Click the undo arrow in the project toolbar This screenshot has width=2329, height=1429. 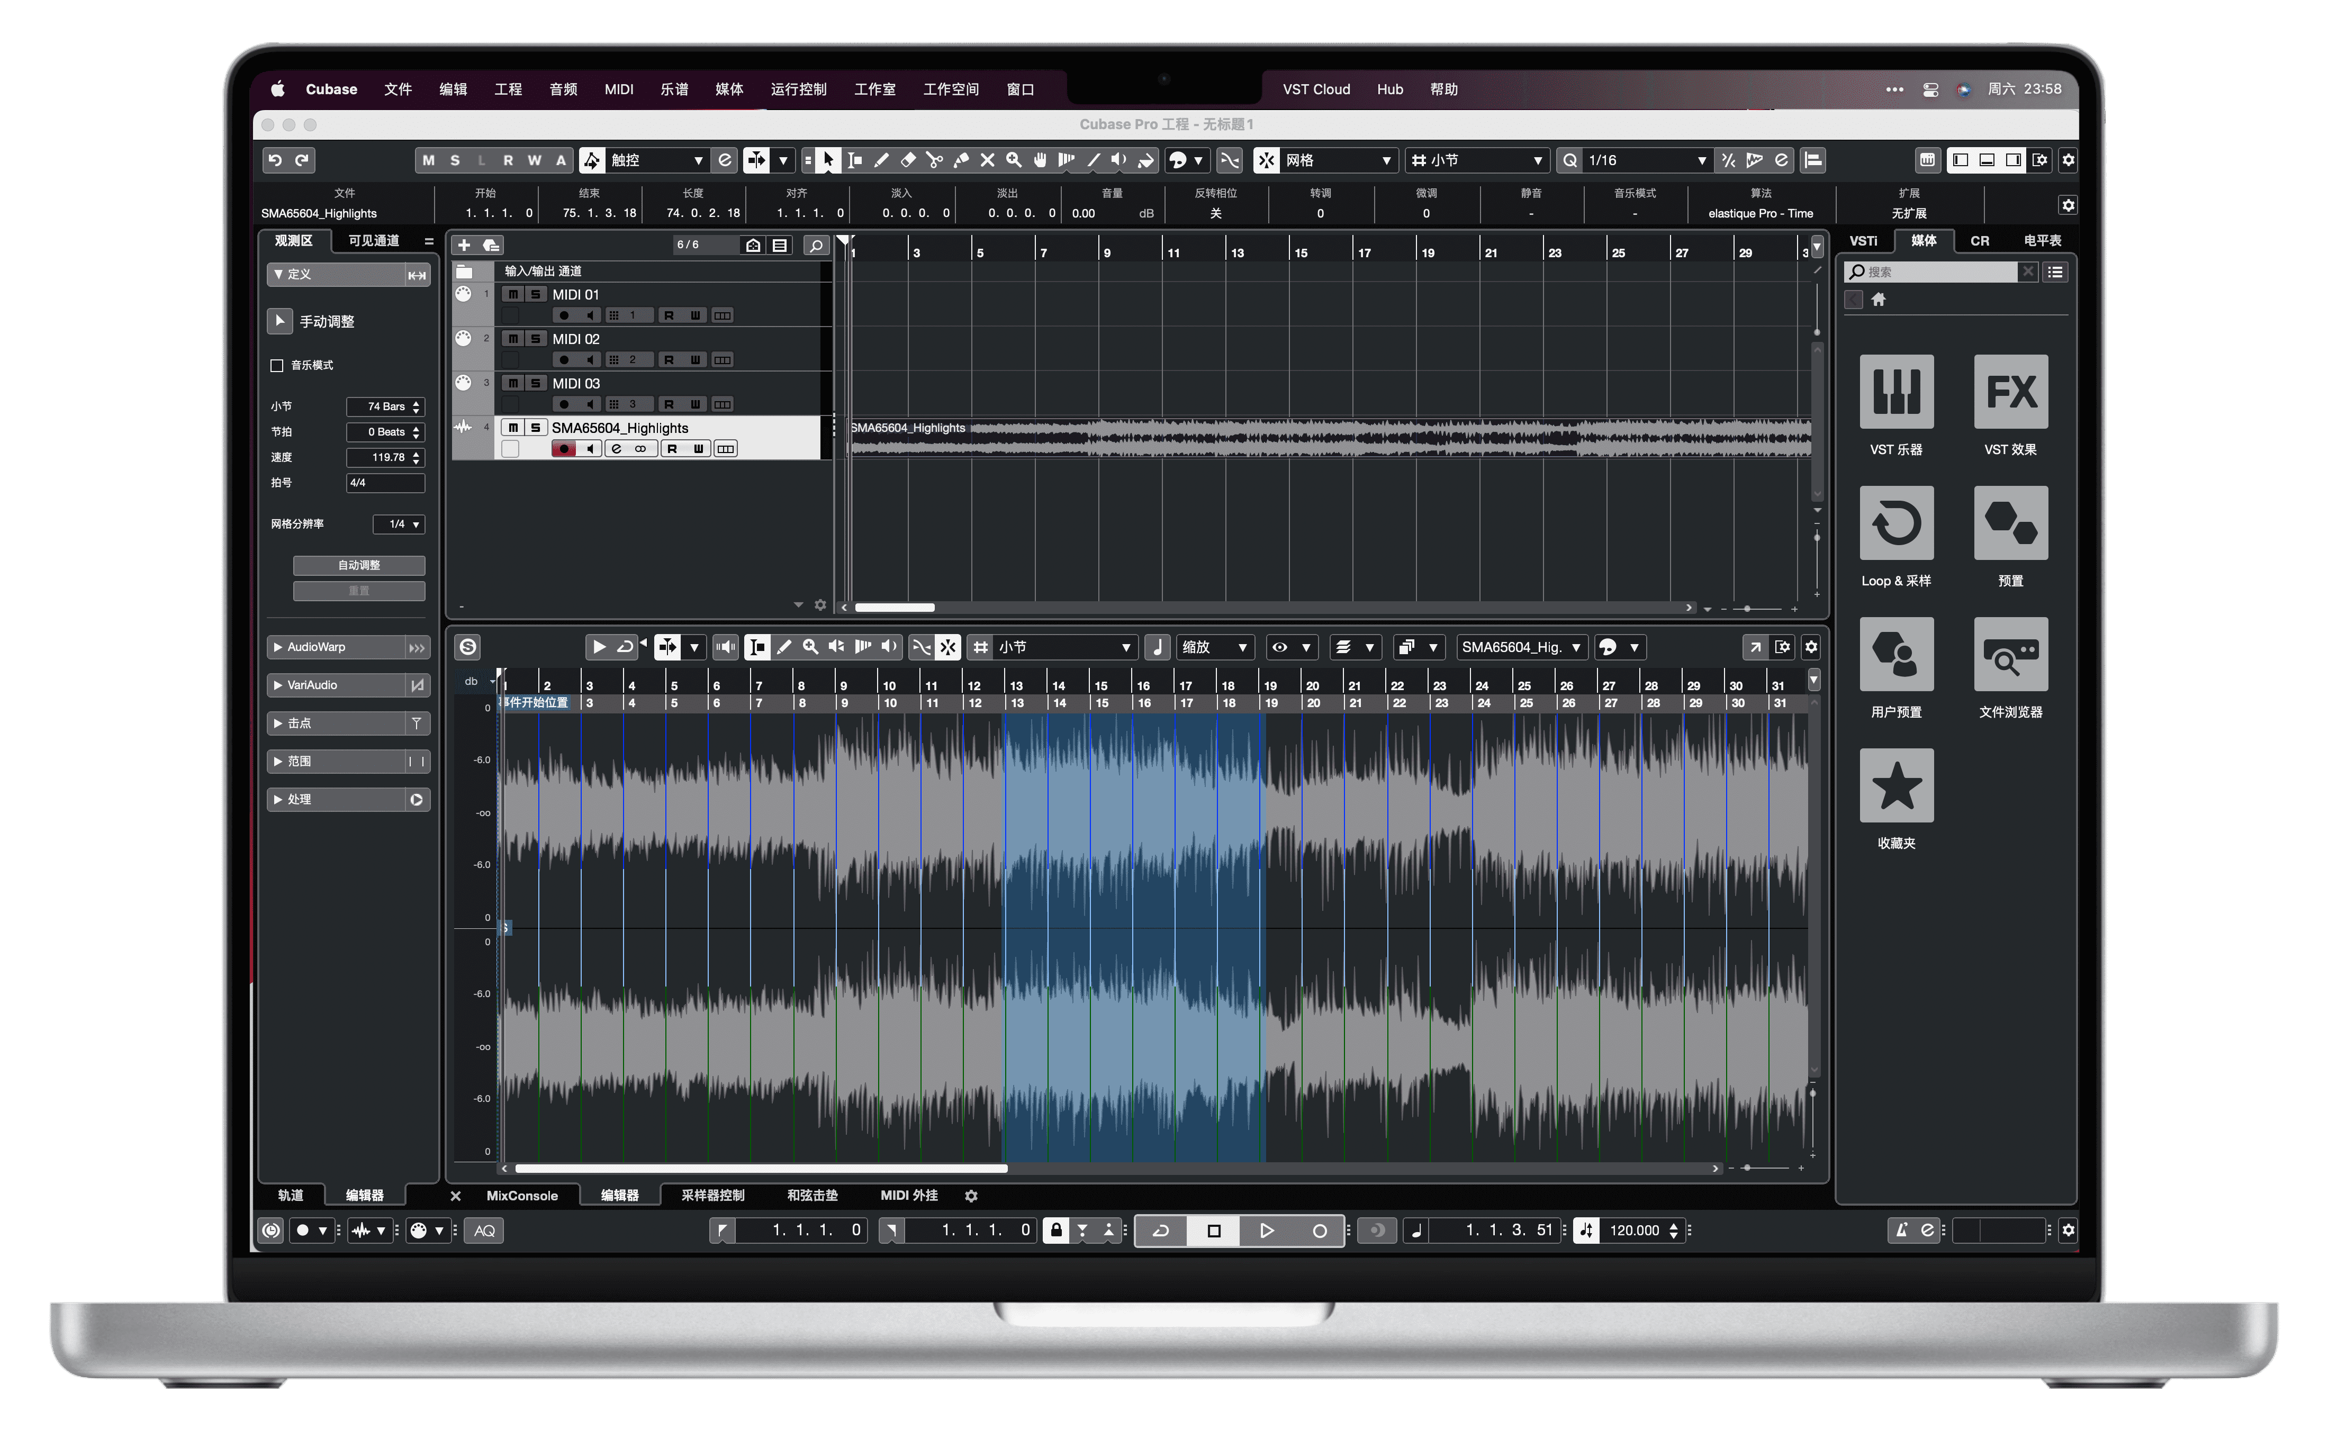pyautogui.click(x=275, y=161)
